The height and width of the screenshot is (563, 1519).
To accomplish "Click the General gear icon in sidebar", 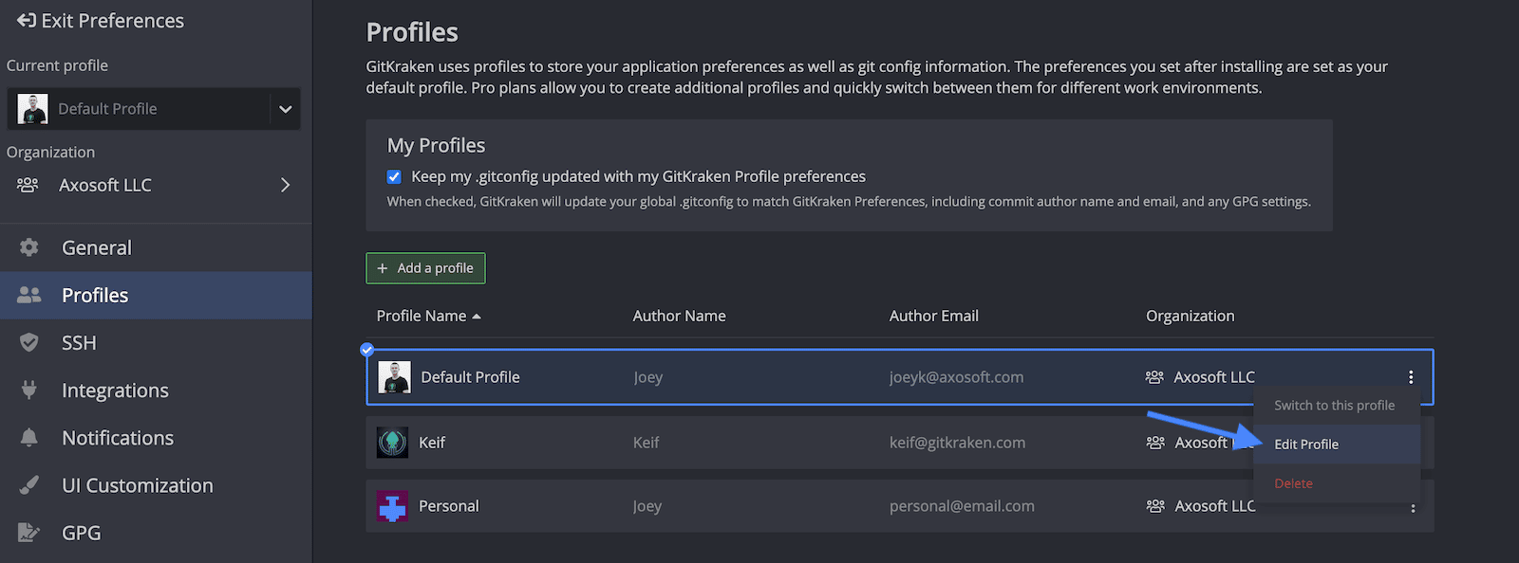I will pyautogui.click(x=29, y=247).
